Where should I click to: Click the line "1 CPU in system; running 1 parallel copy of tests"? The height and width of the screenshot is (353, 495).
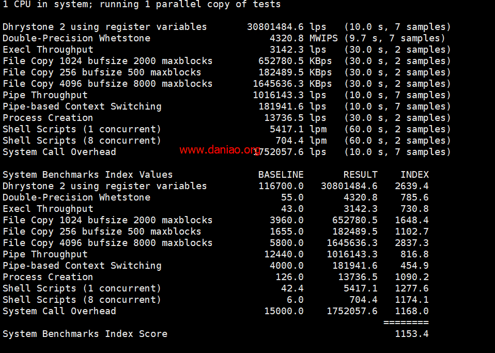142,5
